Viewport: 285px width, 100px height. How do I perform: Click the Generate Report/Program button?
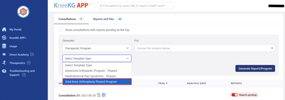pos(255,69)
